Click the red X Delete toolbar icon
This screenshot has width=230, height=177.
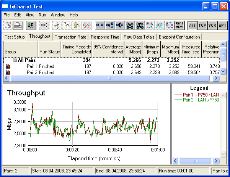click(86, 25)
